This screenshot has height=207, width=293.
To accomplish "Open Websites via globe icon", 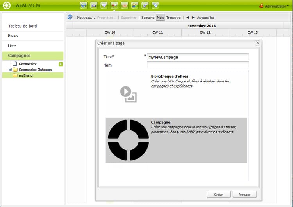I will click(84, 5).
